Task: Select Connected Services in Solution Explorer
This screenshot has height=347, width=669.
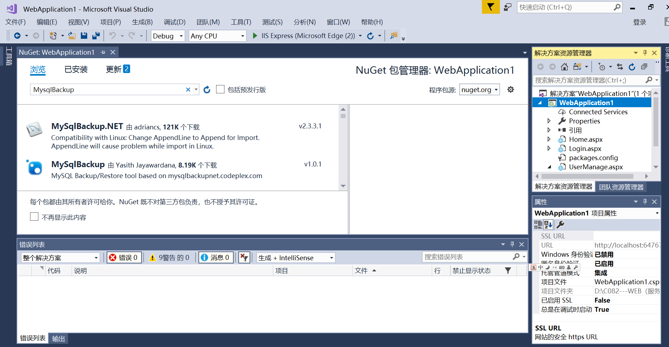Action: (x=598, y=112)
